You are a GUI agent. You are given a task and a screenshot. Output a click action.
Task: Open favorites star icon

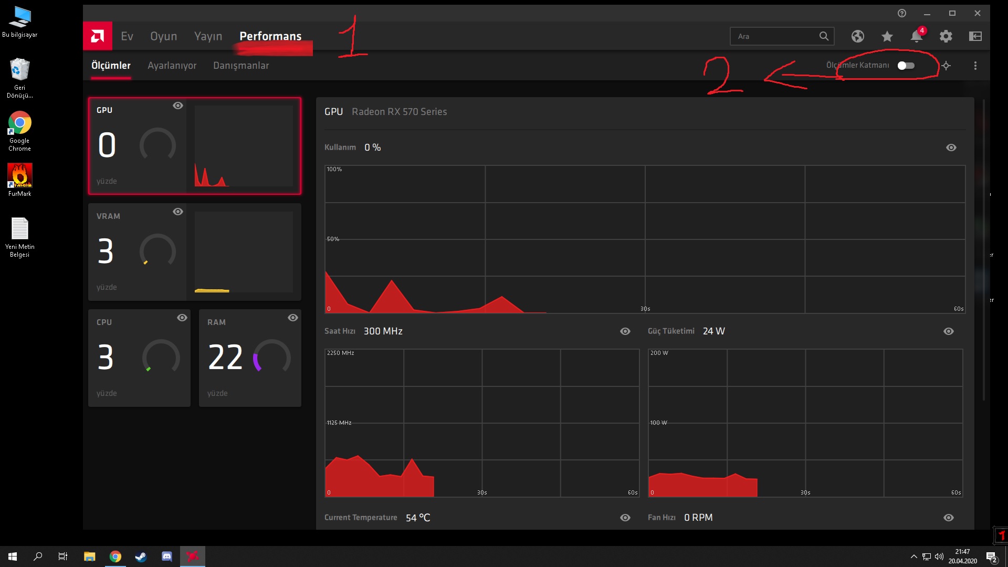[x=887, y=36]
